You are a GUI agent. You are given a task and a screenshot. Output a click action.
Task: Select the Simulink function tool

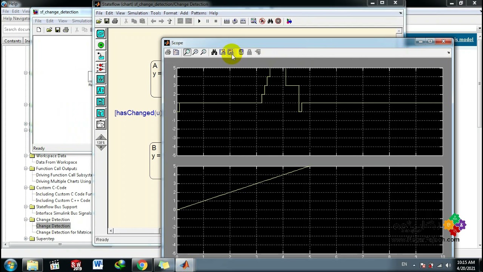pyautogui.click(x=101, y=124)
